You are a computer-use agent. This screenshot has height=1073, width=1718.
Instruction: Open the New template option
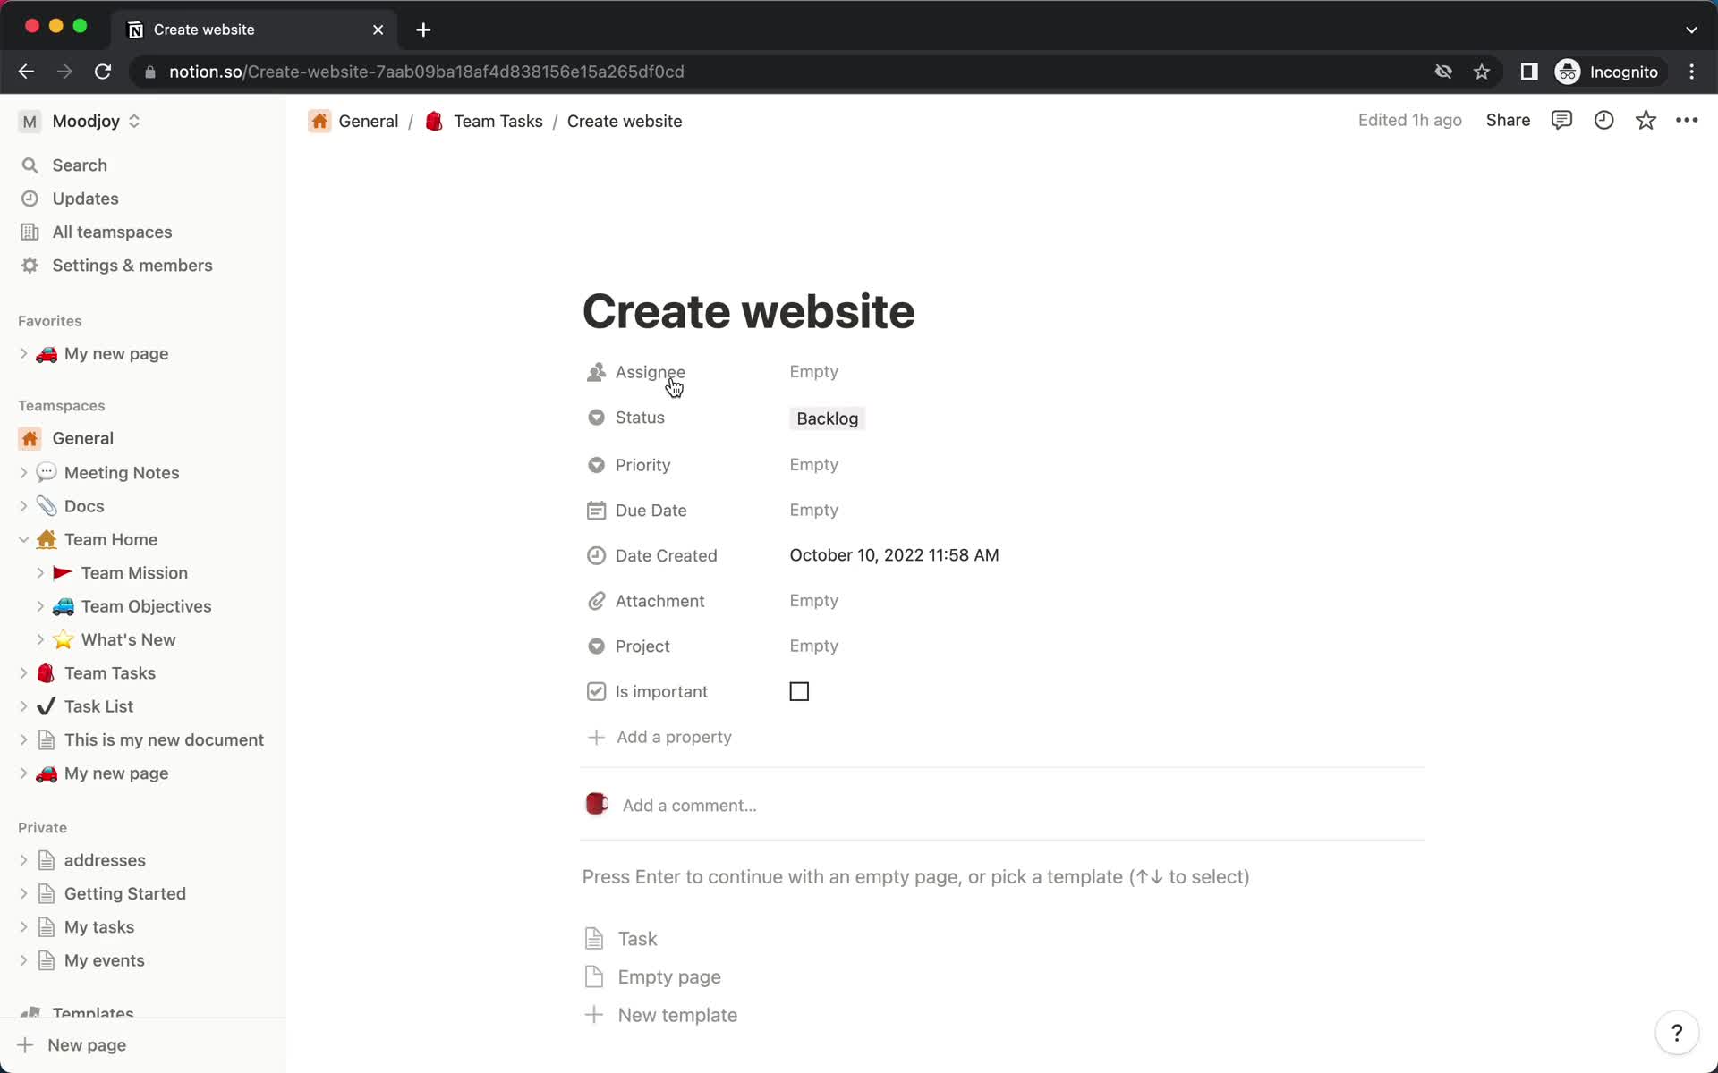pos(677,1015)
